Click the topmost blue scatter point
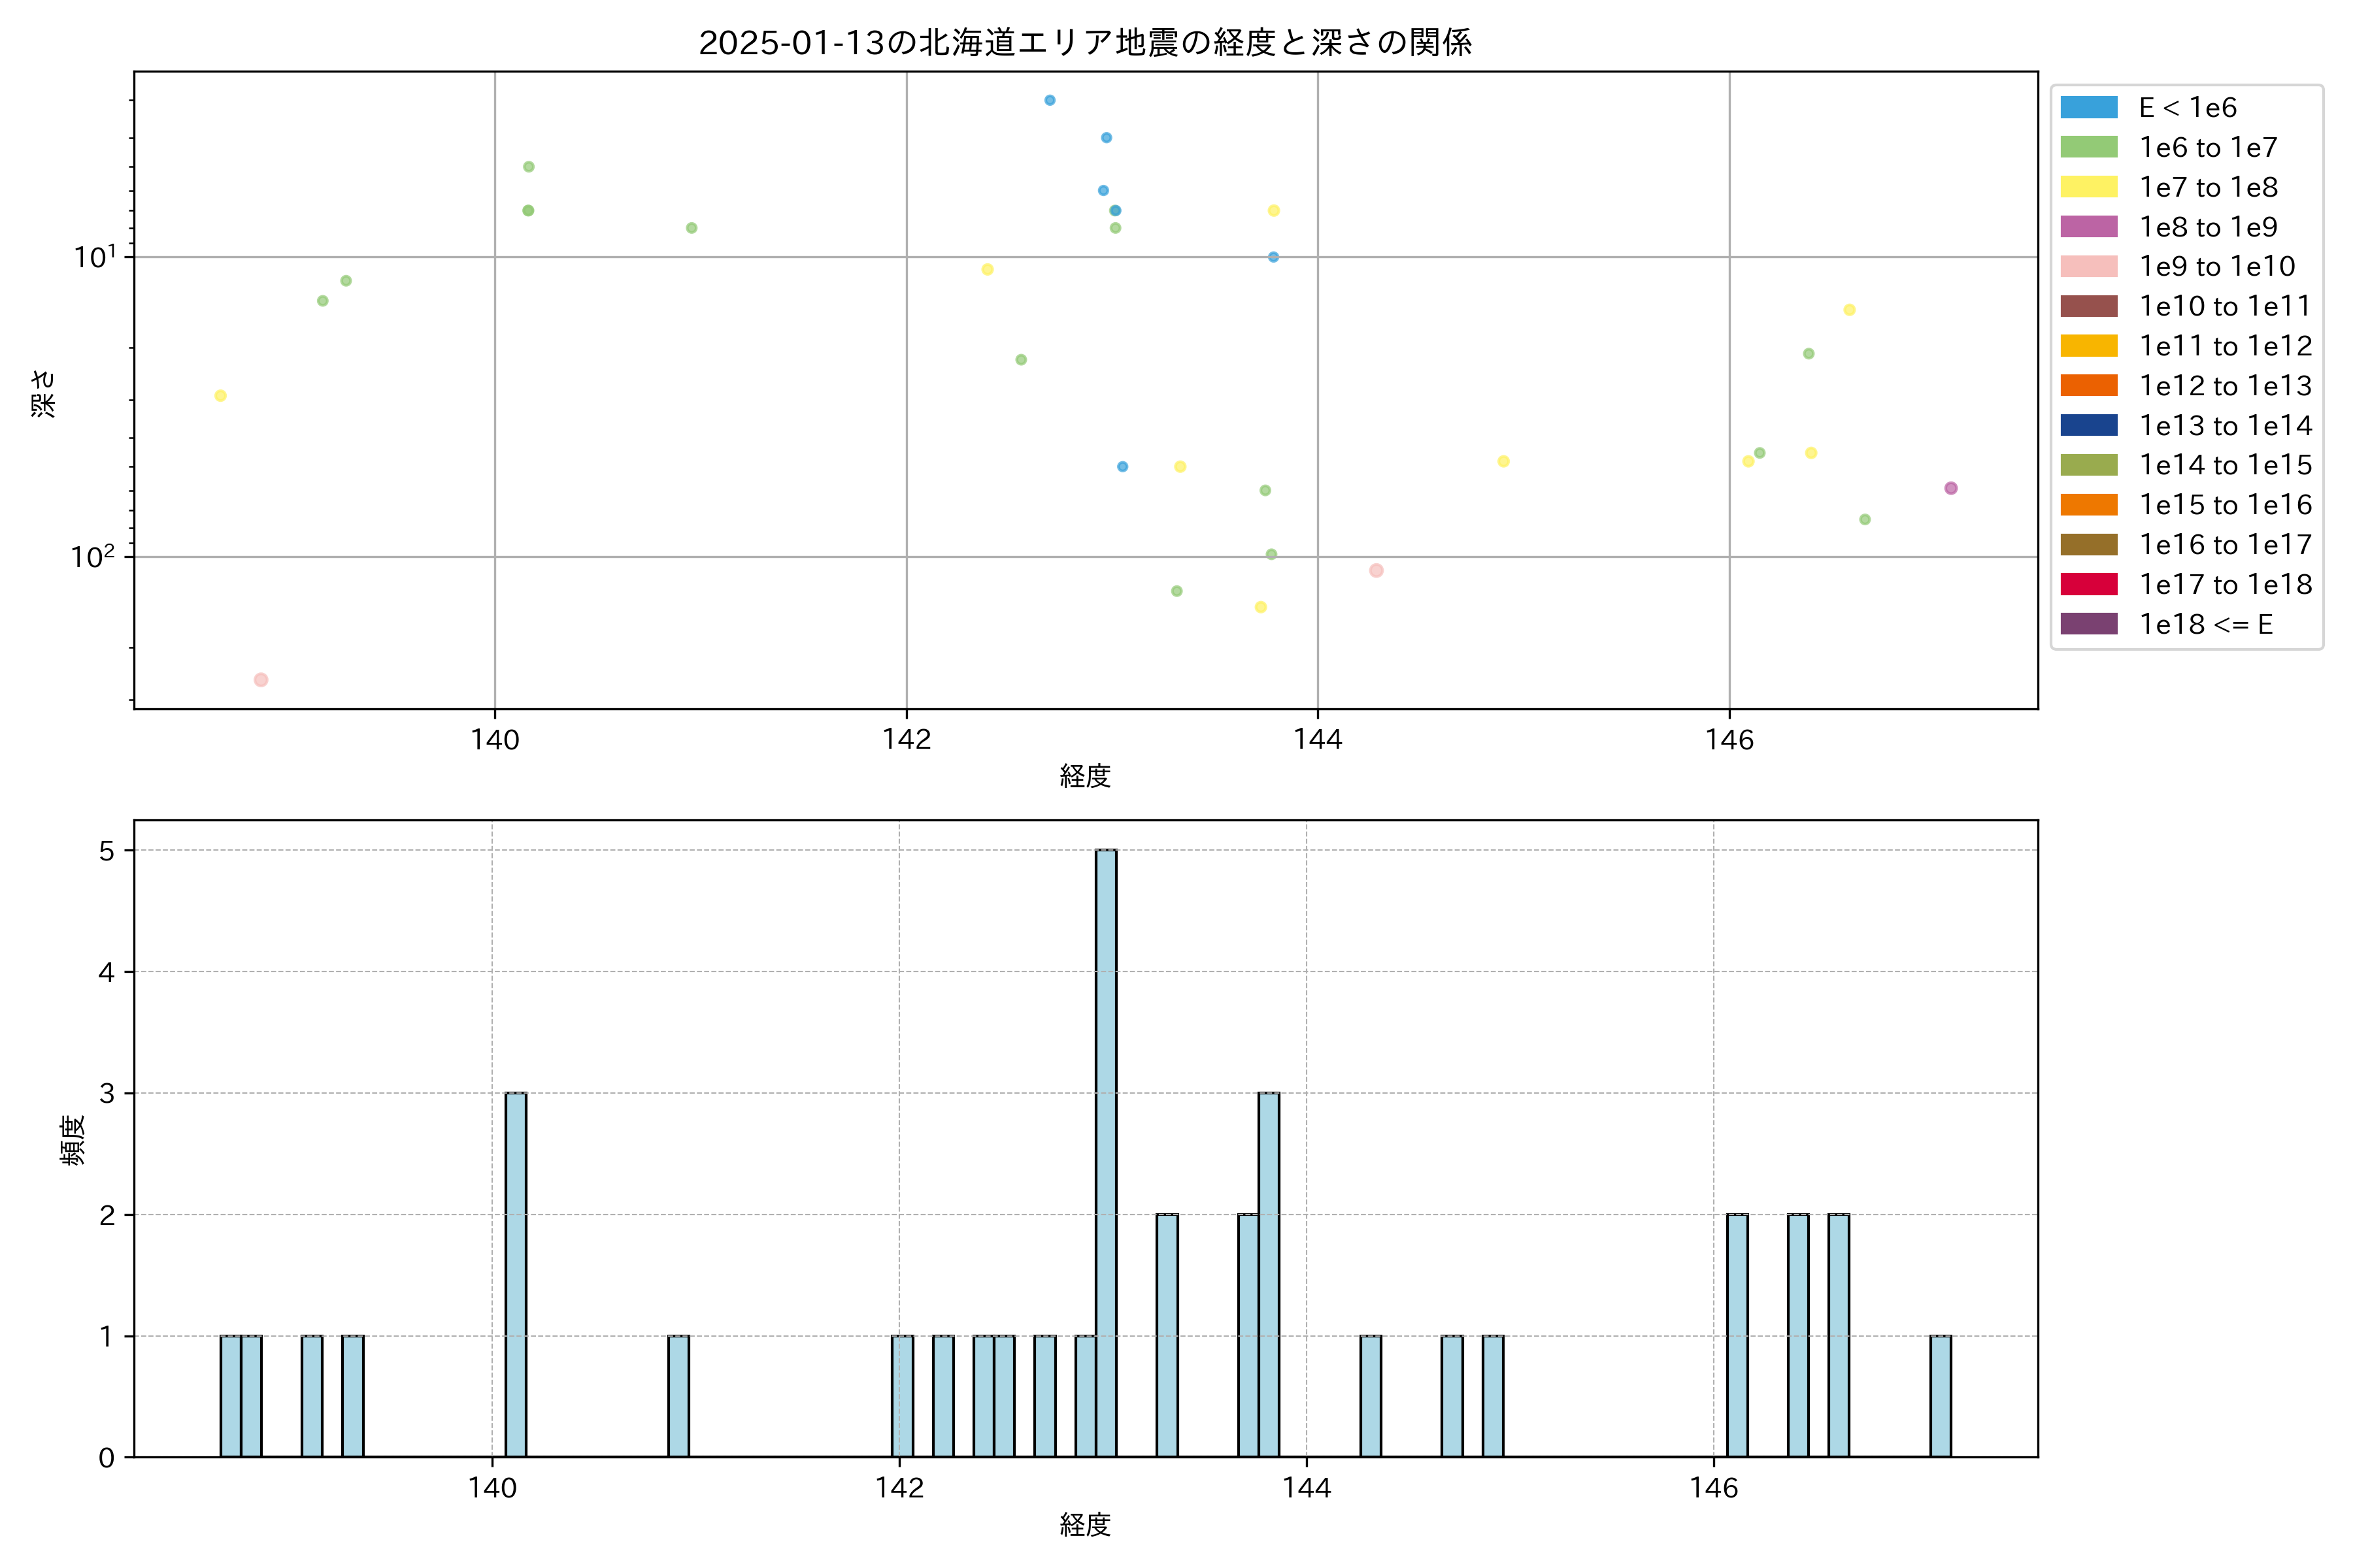 tap(1050, 100)
